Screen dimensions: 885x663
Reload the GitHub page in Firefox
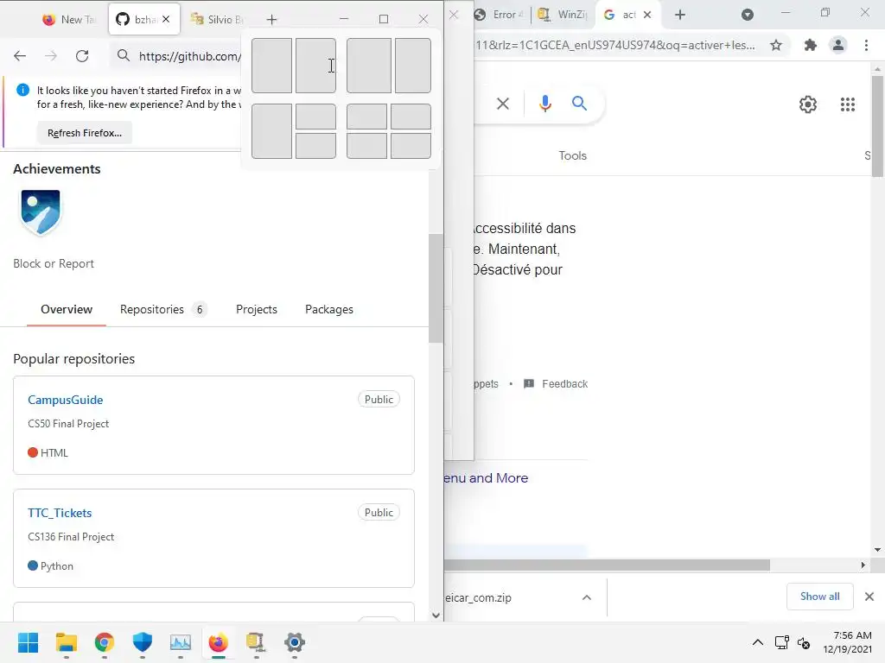(82, 56)
